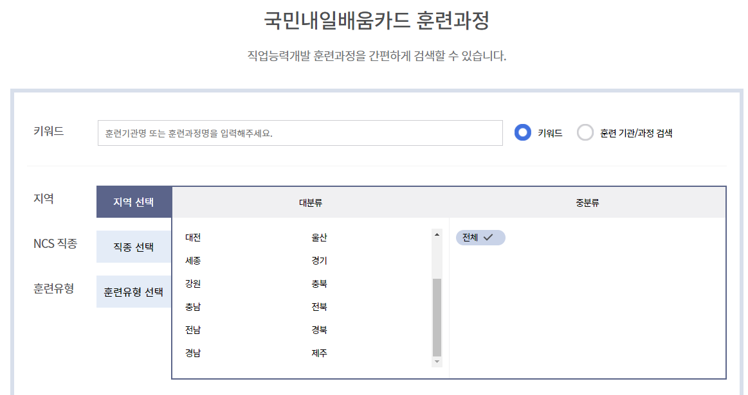
Task: Enable 훈련 기관/과정 검색 search mode
Action: tap(585, 132)
